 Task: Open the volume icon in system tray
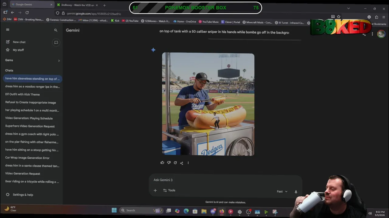[370, 213]
